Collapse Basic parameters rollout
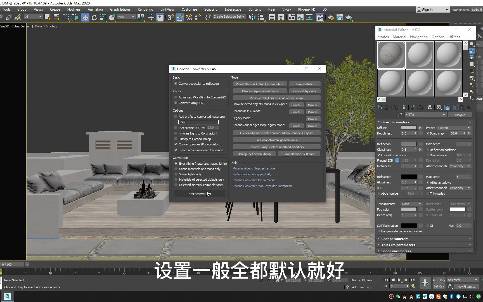This screenshot has height=302, width=483. click(x=395, y=122)
